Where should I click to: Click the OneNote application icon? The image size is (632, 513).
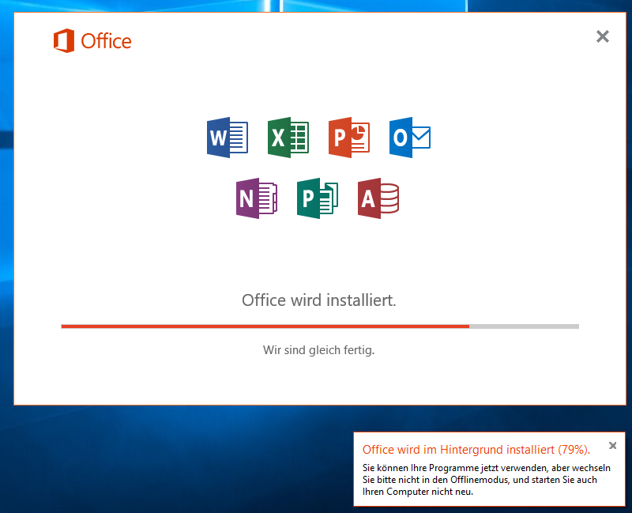pyautogui.click(x=257, y=198)
